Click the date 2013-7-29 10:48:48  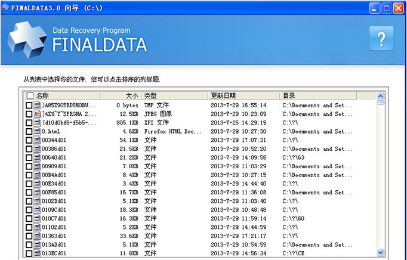tap(238, 210)
